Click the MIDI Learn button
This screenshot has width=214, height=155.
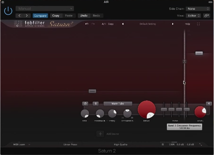click(x=19, y=144)
